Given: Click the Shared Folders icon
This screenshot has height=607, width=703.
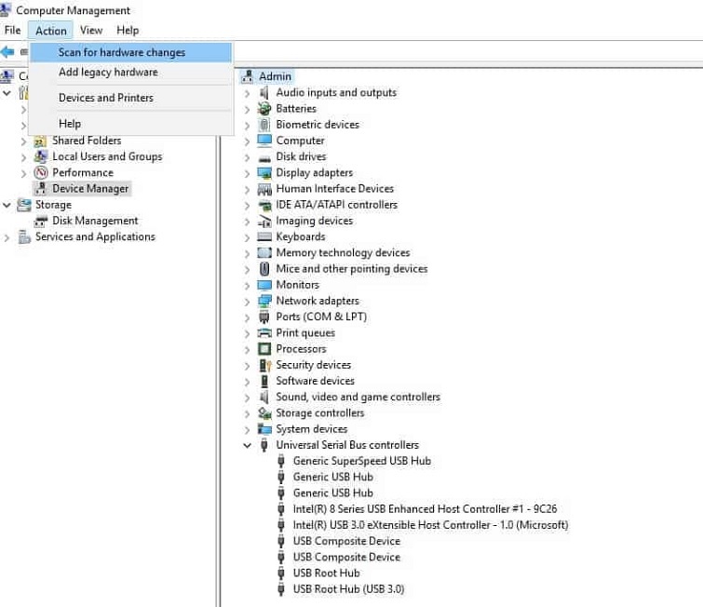Looking at the screenshot, I should click(x=40, y=142).
